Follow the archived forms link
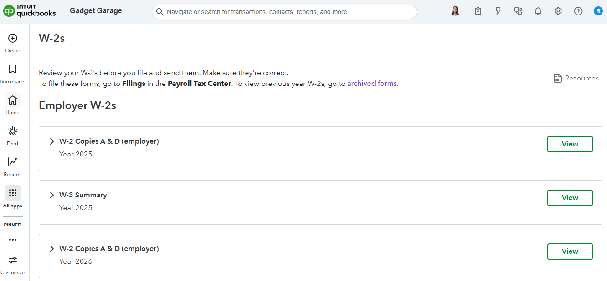607x281 pixels. [372, 84]
